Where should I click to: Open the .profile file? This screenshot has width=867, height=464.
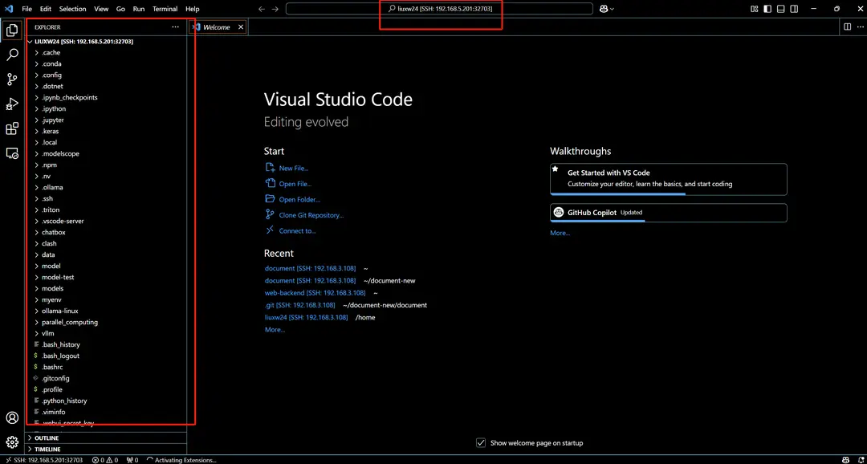tap(107, 389)
